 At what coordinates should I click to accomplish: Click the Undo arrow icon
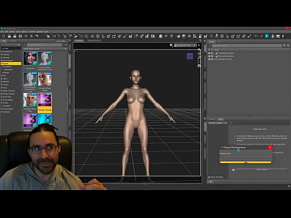click(x=37, y=36)
